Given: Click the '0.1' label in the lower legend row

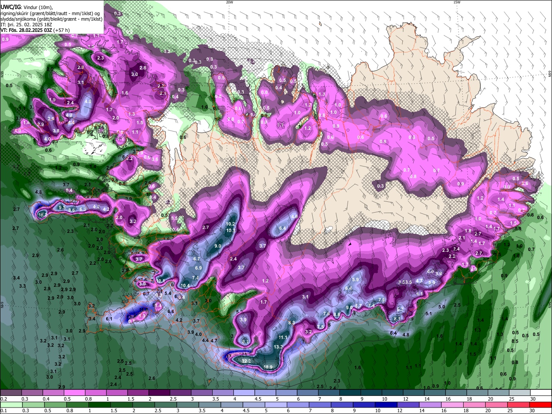Looking at the screenshot, I should pyautogui.click(x=4, y=411).
